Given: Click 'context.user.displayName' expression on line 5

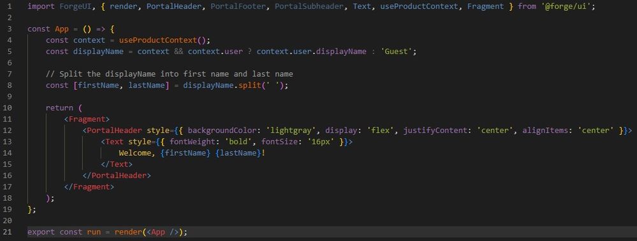Looking at the screenshot, I should 312,52.
